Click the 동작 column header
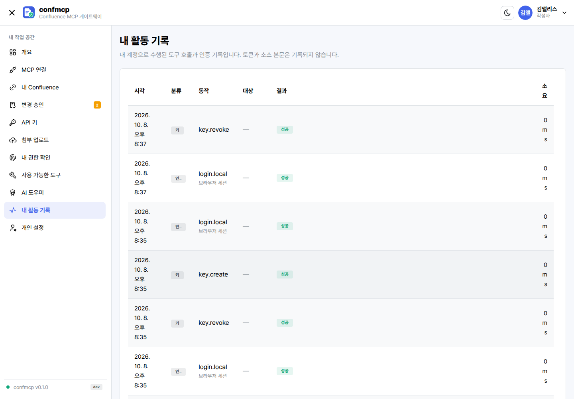The height and width of the screenshot is (399, 574). [204, 91]
